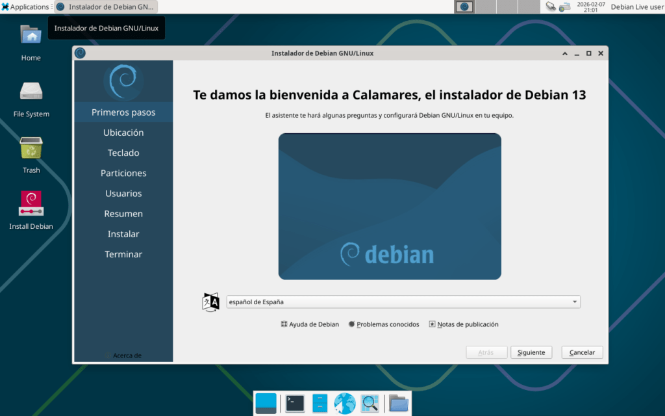The image size is (665, 416).
Task: Launch the terminal from the dock
Action: [295, 403]
